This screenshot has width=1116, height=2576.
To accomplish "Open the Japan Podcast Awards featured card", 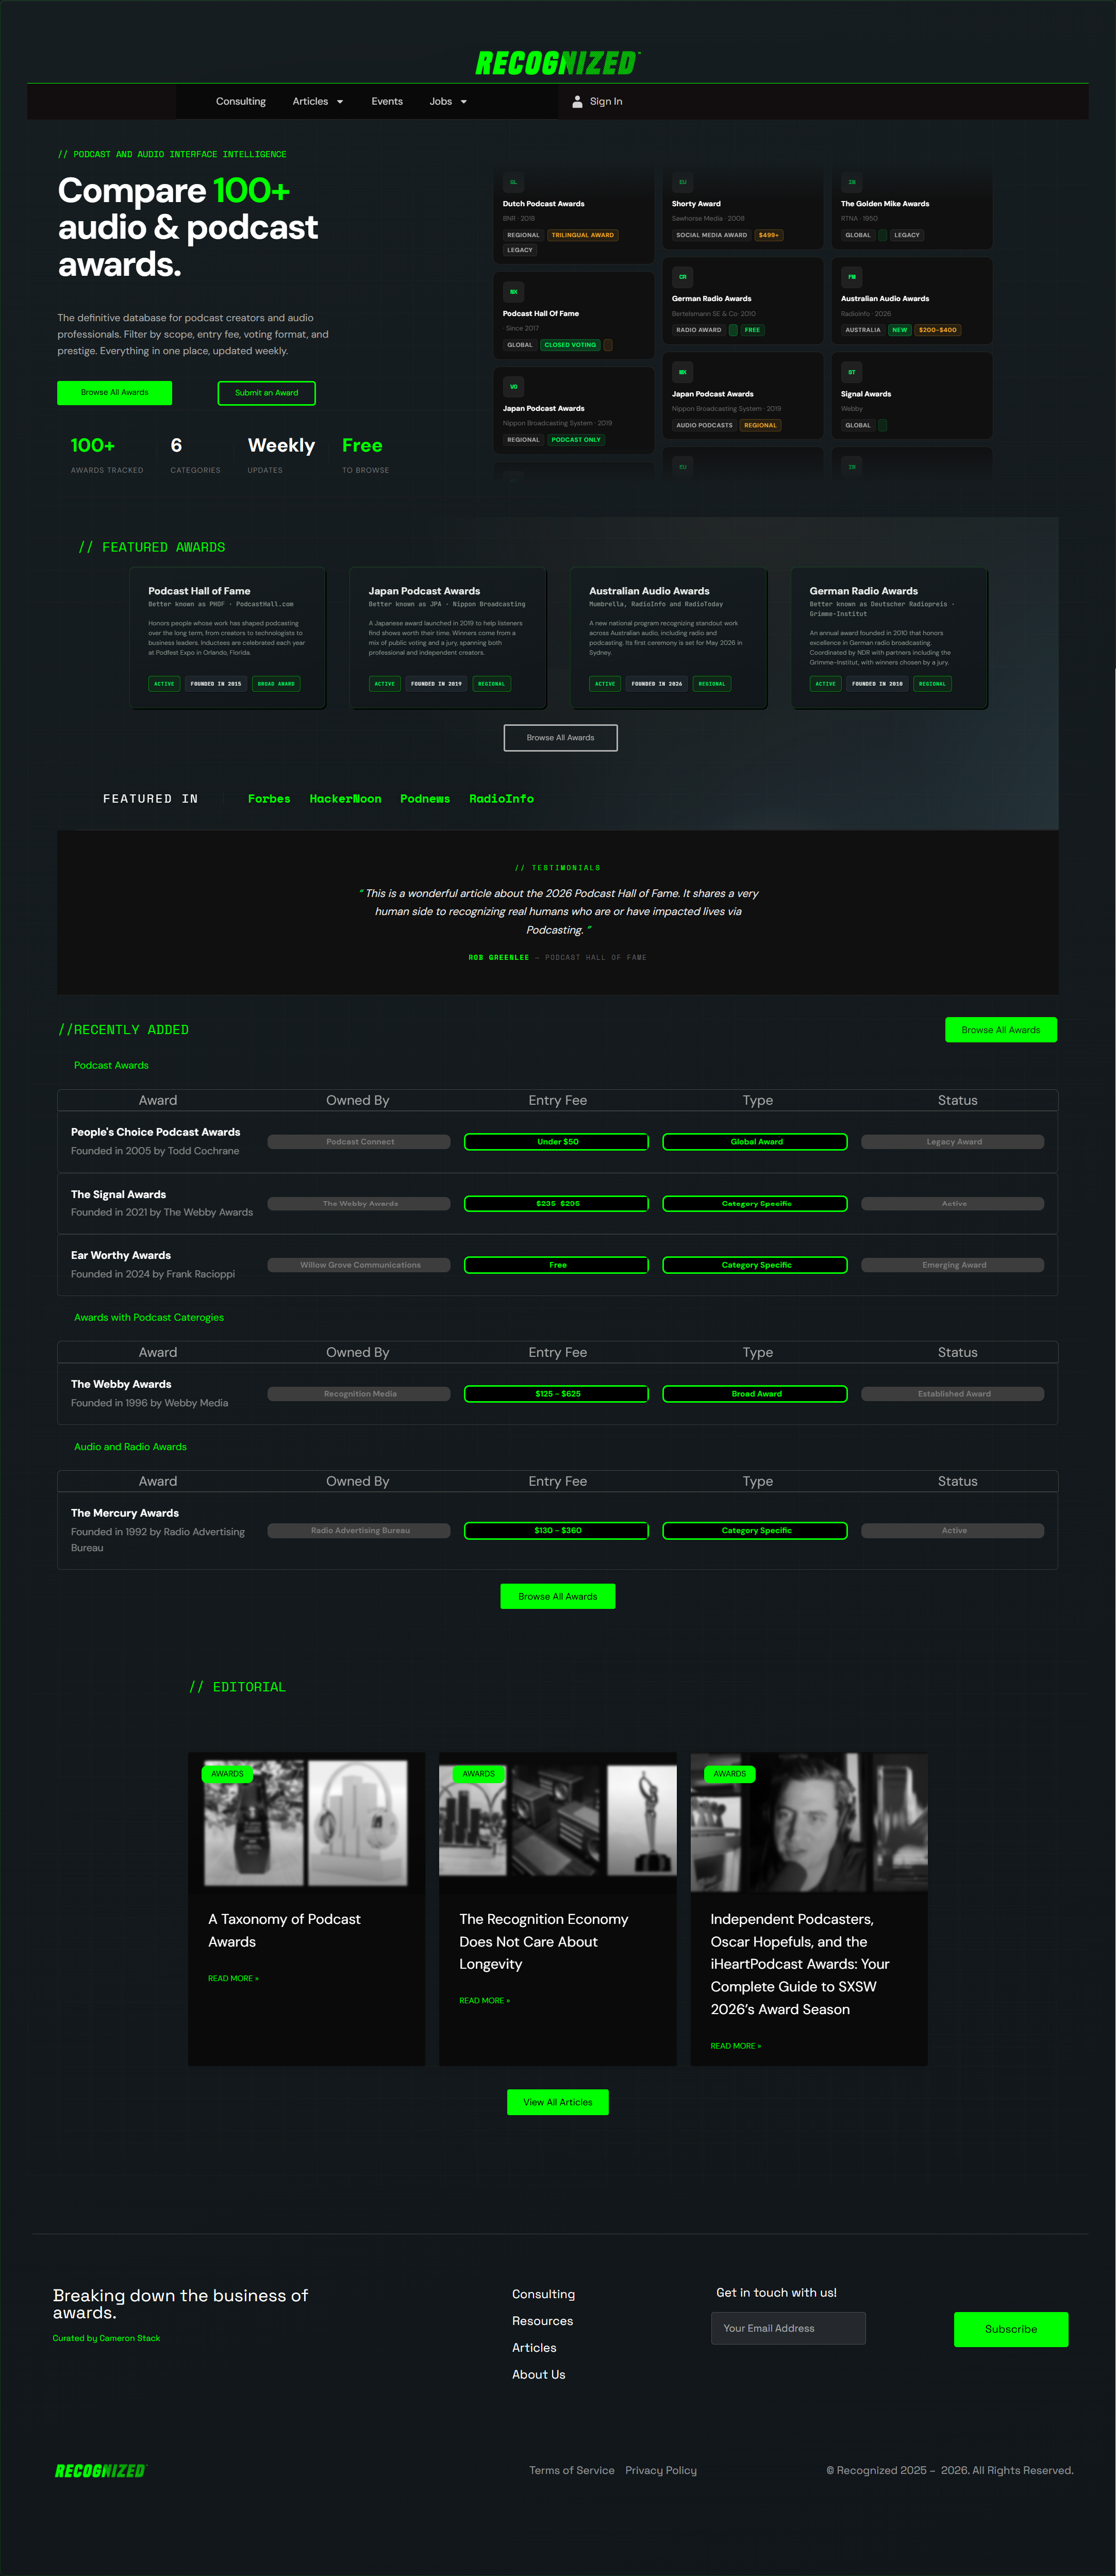I will pyautogui.click(x=448, y=638).
